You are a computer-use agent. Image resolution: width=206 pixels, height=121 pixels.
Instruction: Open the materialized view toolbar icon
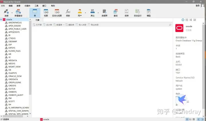(x=57, y=13)
